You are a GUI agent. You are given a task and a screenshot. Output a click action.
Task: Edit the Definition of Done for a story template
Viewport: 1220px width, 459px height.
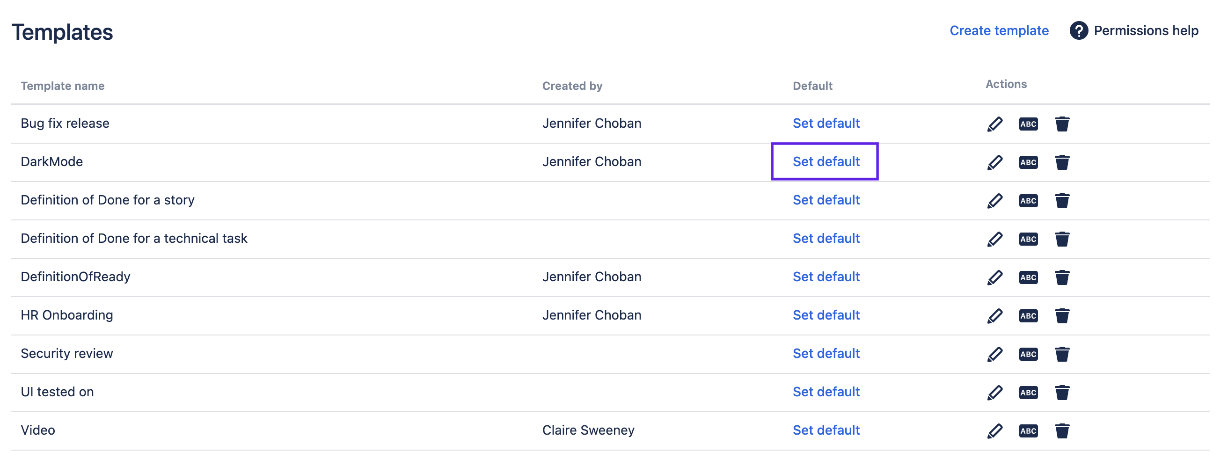(x=994, y=201)
